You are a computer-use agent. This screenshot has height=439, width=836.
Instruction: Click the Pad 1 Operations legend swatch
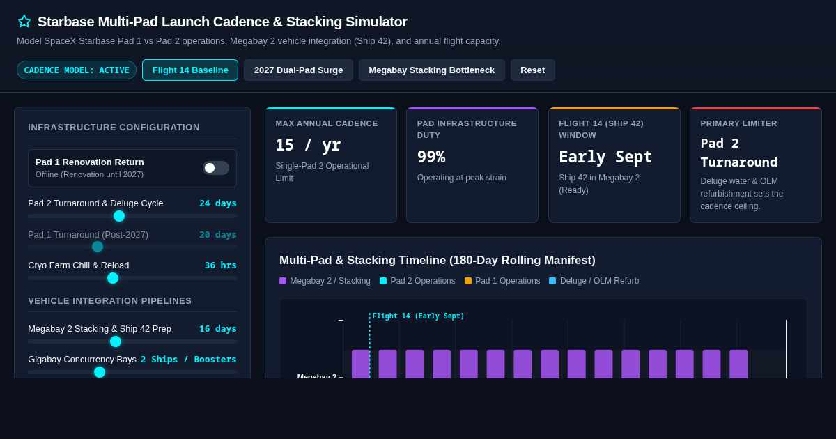pos(468,281)
